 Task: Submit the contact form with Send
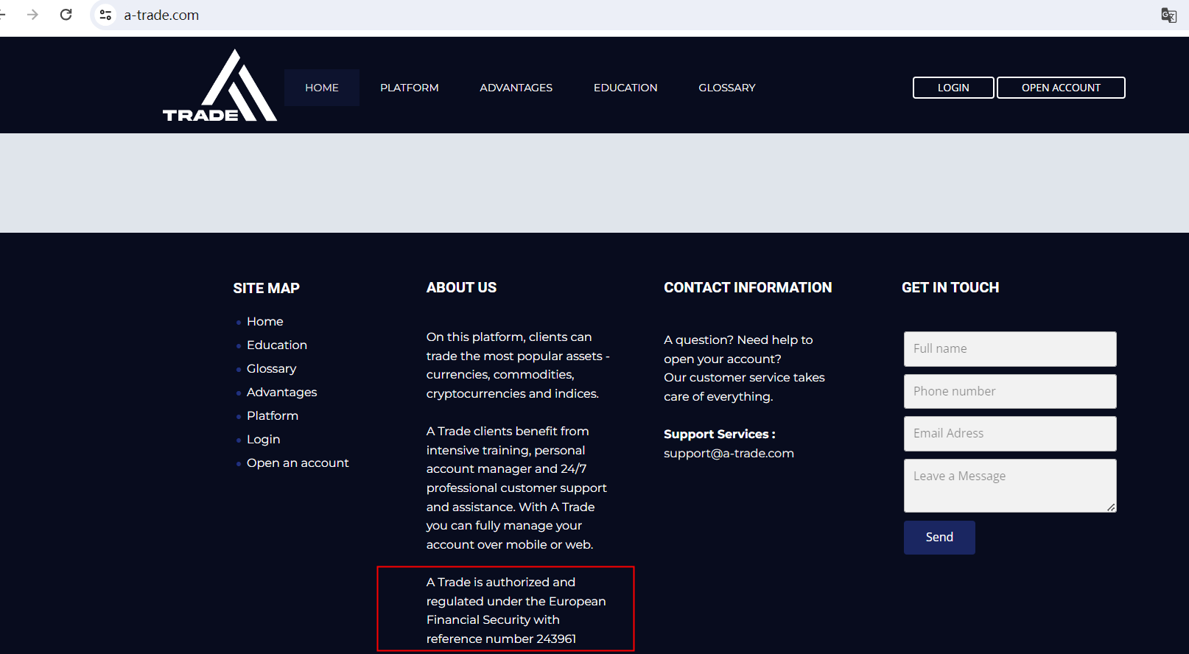[939, 538]
